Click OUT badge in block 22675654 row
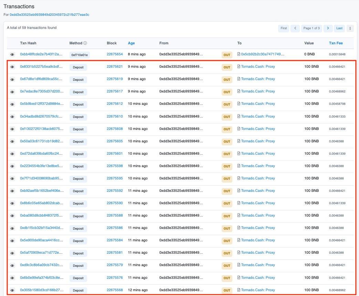Viewport: 359px width, 296px height. (x=227, y=55)
